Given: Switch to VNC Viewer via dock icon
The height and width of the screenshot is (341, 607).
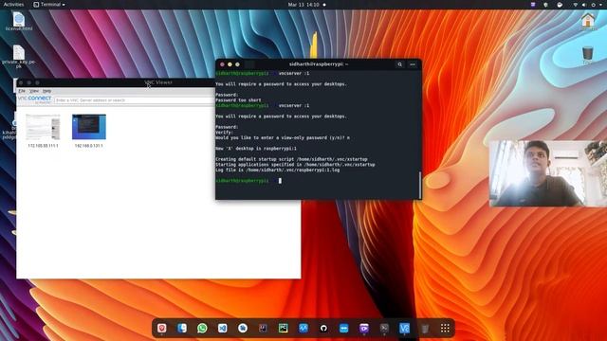Looking at the screenshot, I should 405,329.
